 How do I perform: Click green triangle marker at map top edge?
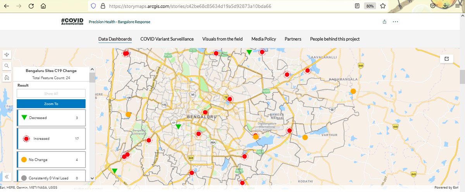(x=250, y=52)
